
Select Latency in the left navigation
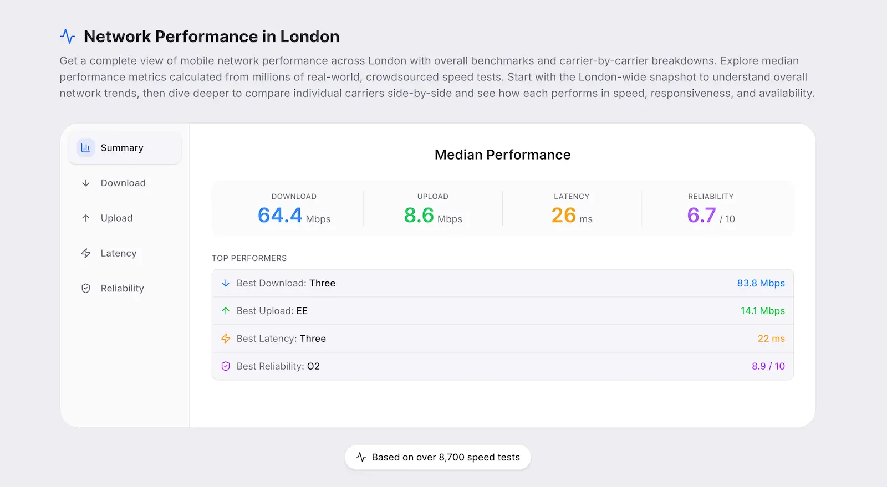point(118,253)
